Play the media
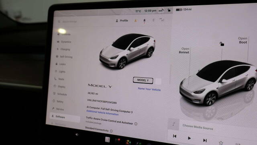This screenshot has height=145, width=257. 189,138
